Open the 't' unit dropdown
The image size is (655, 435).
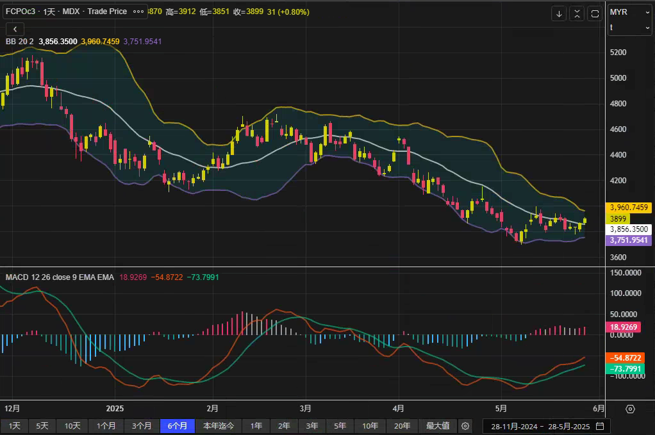coord(629,28)
